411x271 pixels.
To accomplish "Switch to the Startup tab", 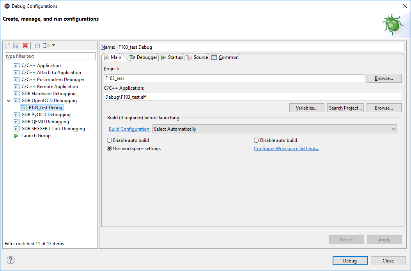I will (172, 57).
